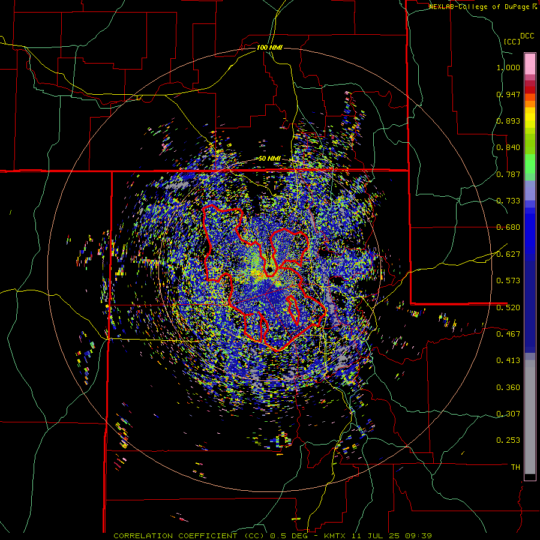540x540 pixels.
Task: Click the 09:39 timestamp text
Action: click(419, 536)
